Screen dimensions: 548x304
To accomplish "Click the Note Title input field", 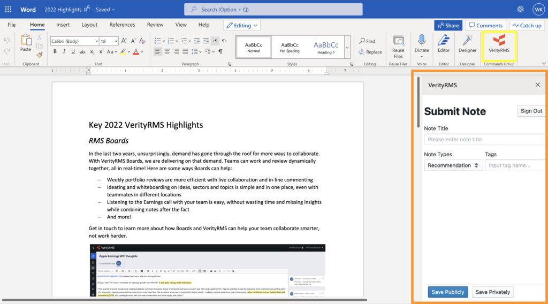I will pos(485,139).
